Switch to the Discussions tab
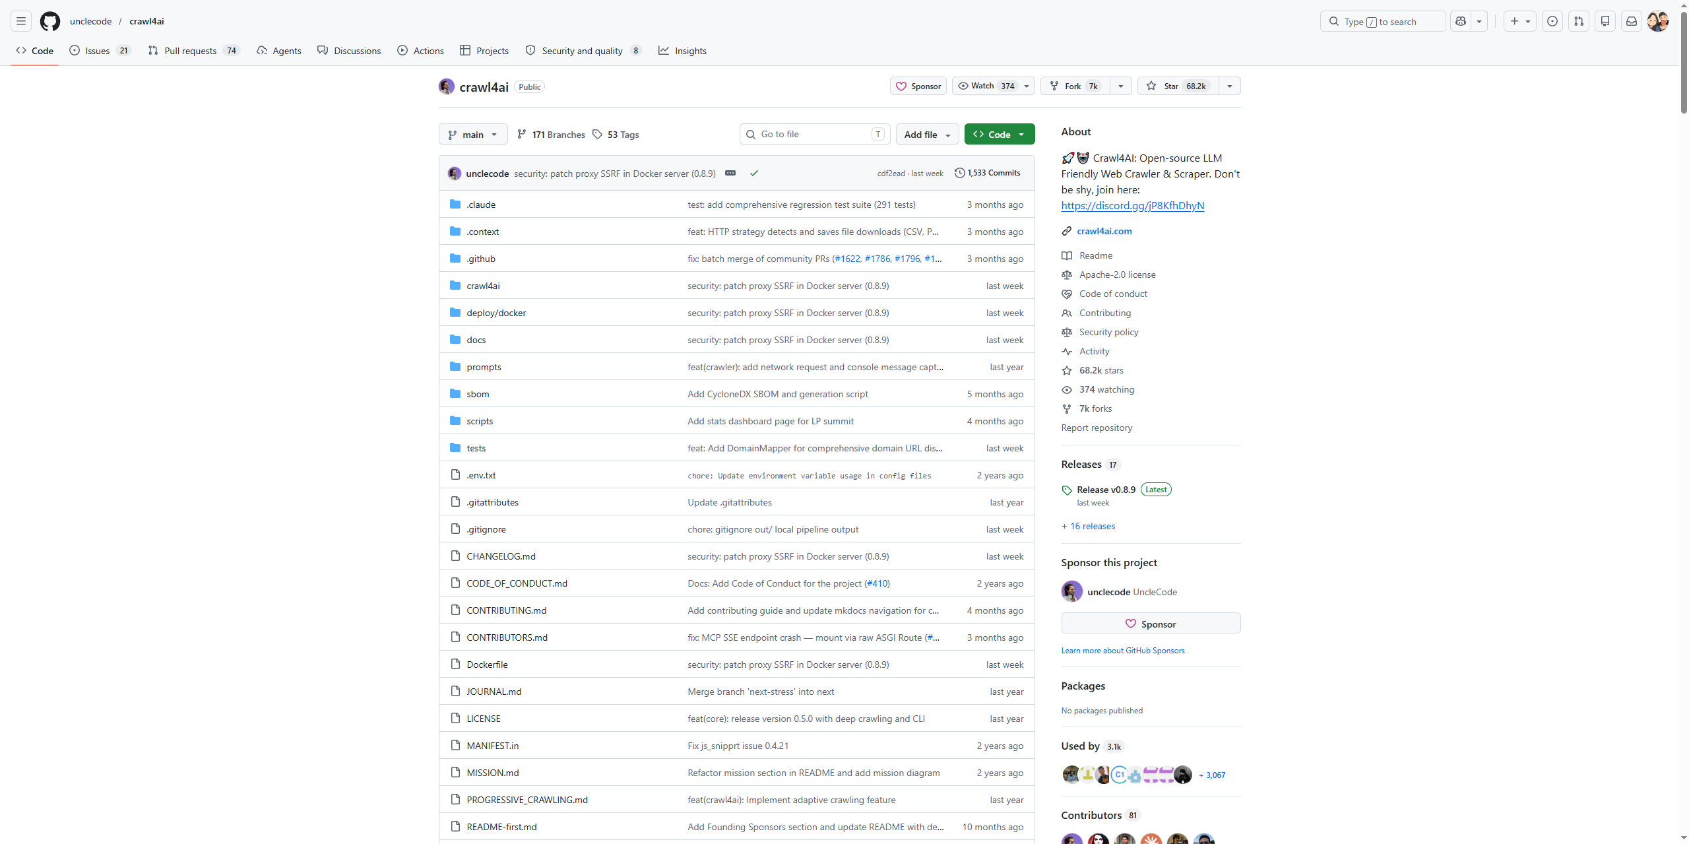 point(349,51)
